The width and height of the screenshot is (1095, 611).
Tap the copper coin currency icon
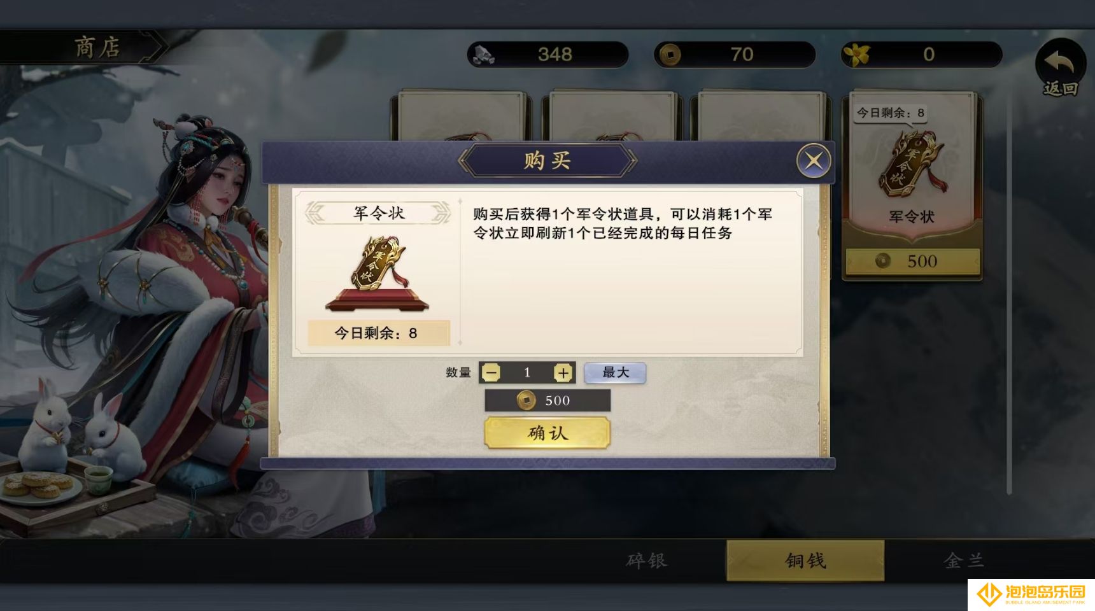pyautogui.click(x=669, y=55)
